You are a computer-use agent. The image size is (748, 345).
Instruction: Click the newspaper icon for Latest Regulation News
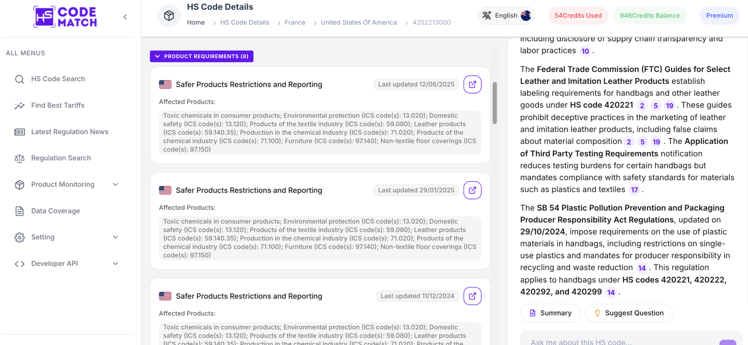coord(19,132)
